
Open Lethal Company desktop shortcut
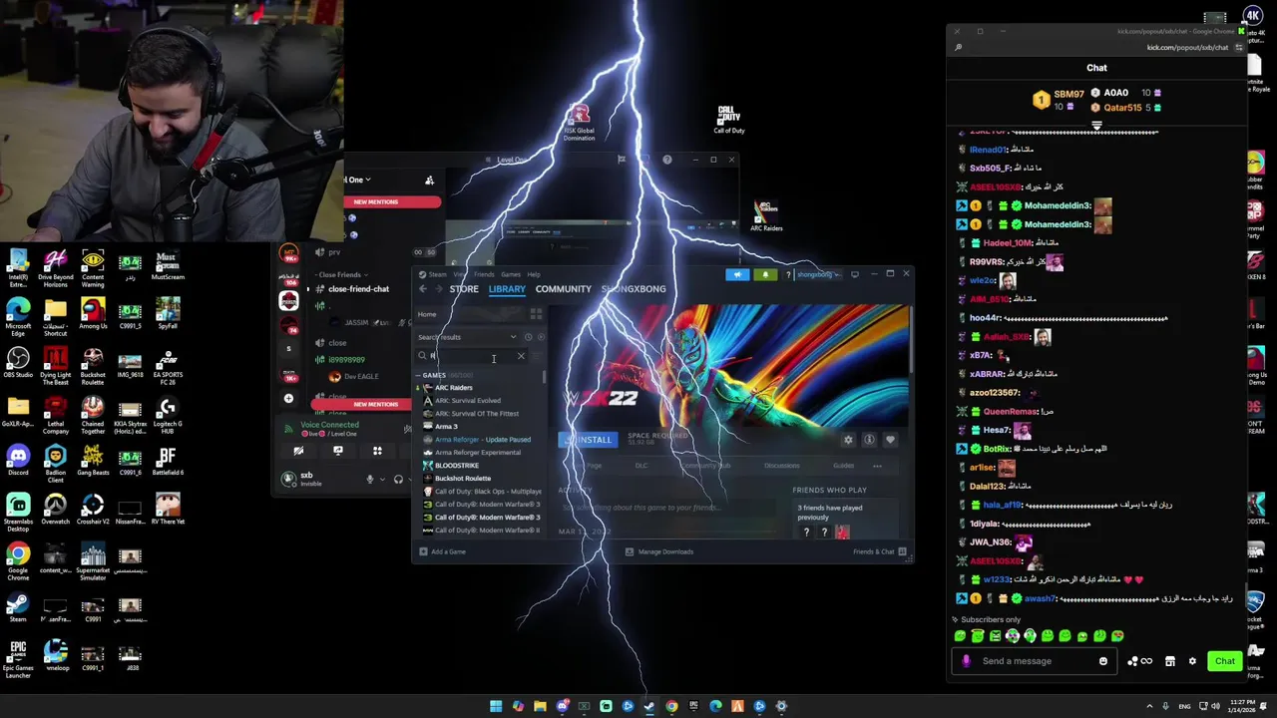click(x=55, y=415)
